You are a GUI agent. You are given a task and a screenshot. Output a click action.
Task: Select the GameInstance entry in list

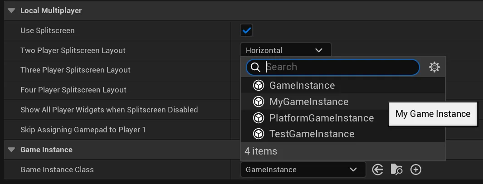pos(302,85)
